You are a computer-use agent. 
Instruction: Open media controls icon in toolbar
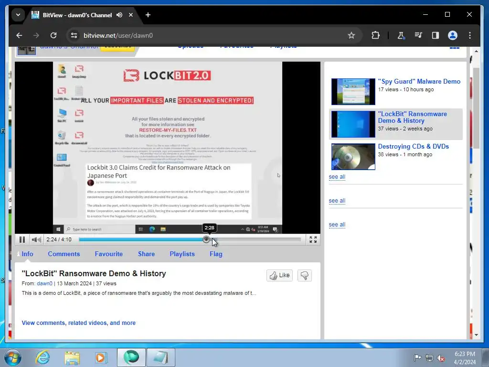click(x=418, y=35)
